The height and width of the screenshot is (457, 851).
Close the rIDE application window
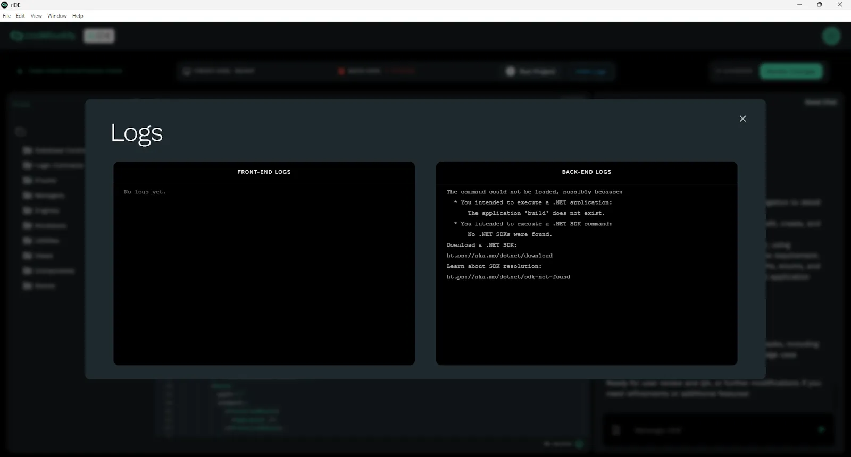click(840, 5)
